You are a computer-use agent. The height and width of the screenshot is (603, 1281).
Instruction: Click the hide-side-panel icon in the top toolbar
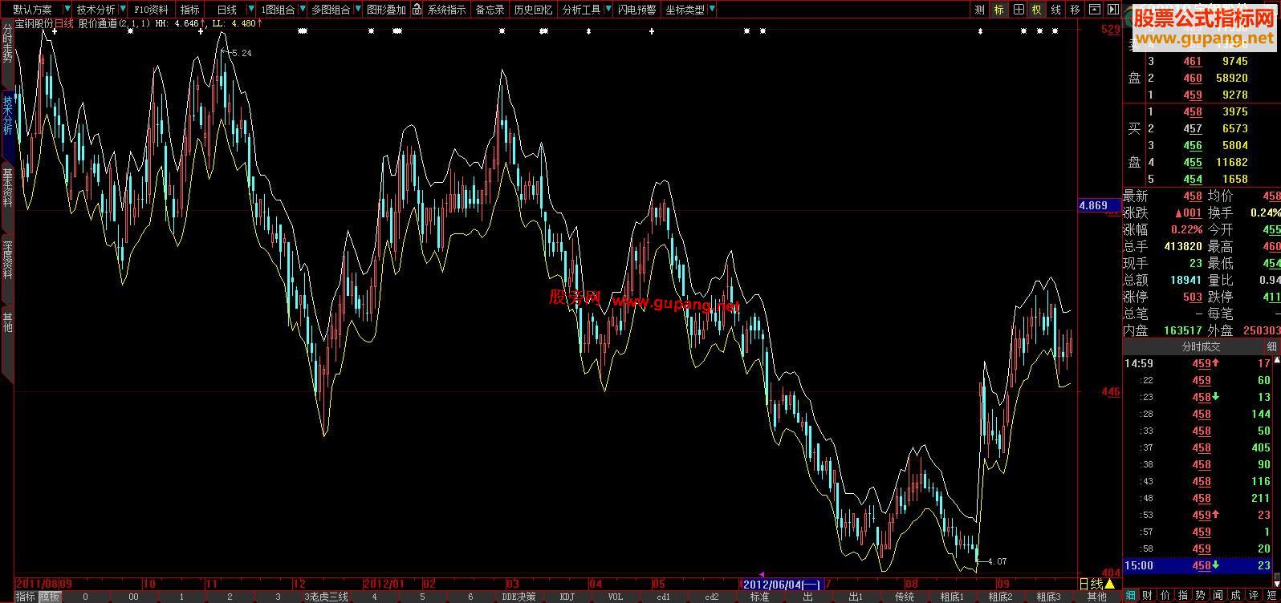pyautogui.click(x=1113, y=10)
